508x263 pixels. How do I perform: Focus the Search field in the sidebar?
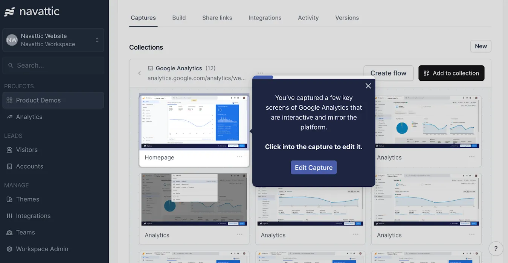coord(53,65)
